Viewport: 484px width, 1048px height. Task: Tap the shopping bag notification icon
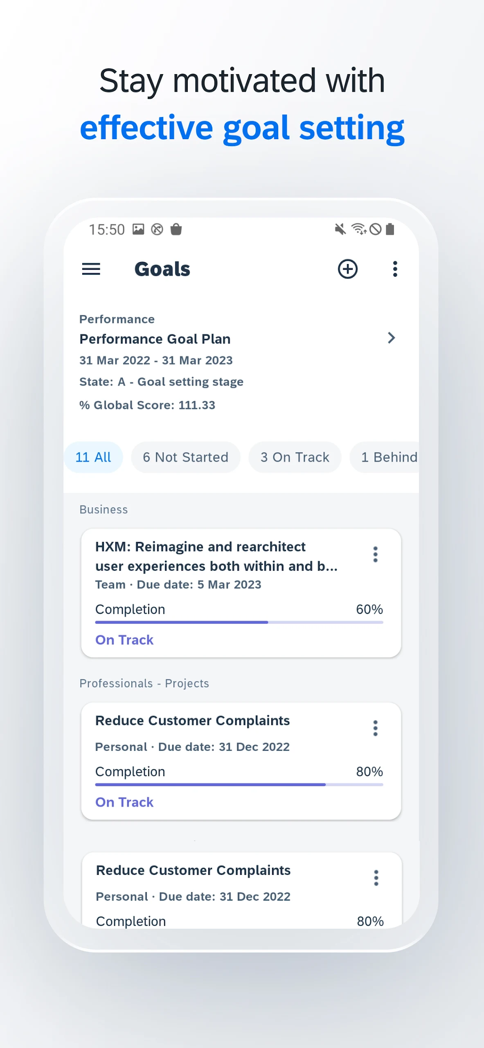coord(176,229)
